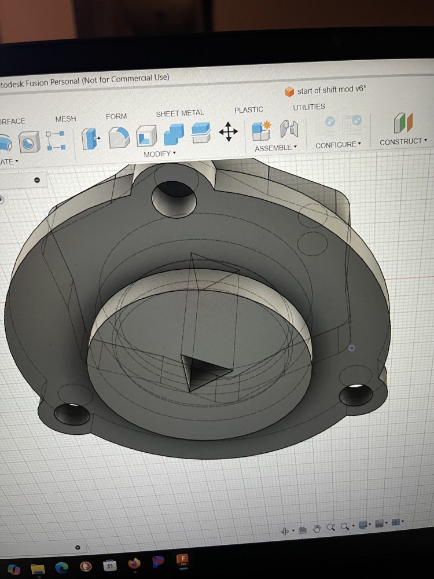
Task: Click the Combine bodies icon
Action: coord(174,135)
